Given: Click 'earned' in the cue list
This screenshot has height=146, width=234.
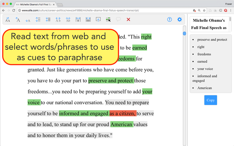Looking at the screenshot, I should click(202, 61).
